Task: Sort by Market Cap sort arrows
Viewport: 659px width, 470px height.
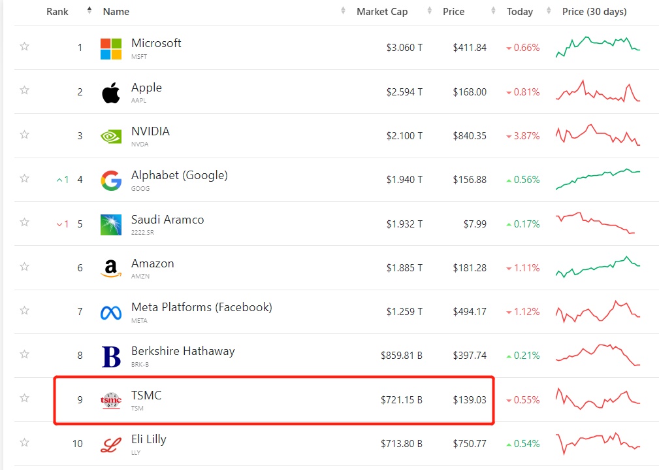Action: (429, 11)
